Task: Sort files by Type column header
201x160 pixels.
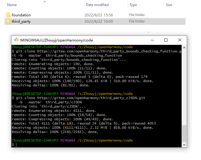Action: click(x=133, y=5)
